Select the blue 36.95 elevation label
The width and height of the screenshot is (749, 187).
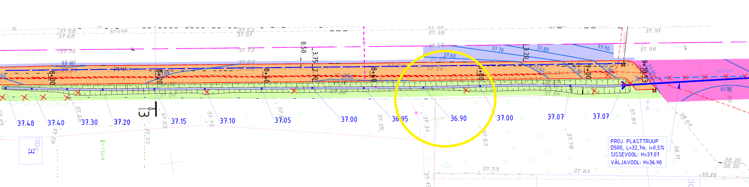399,118
